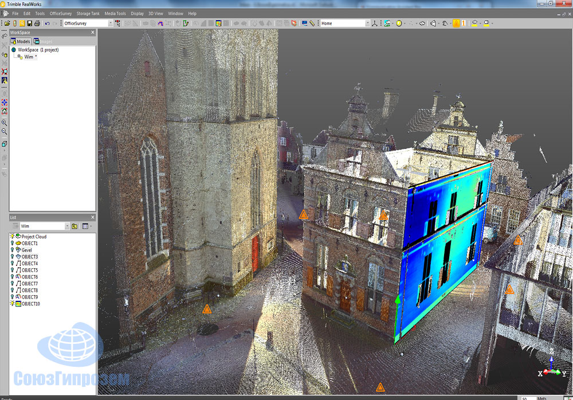Expand the cloud color dropdown arrow

tap(480, 23)
